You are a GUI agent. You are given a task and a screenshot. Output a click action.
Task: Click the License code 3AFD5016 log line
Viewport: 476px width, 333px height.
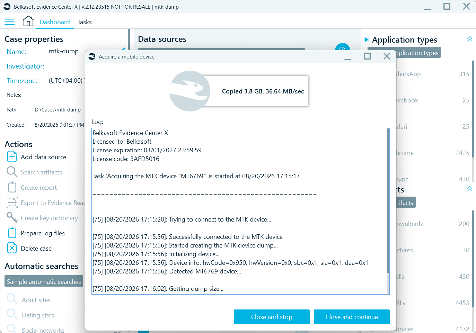[x=126, y=159]
